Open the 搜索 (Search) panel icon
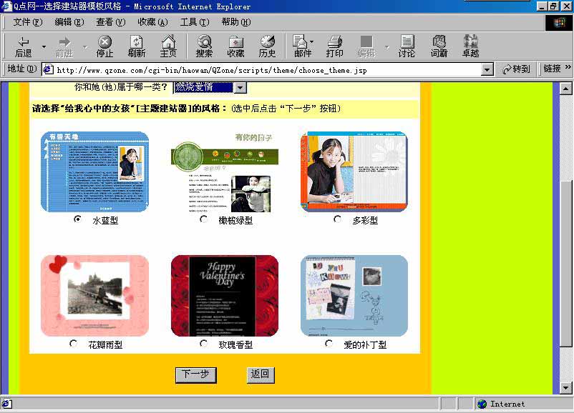This screenshot has height=413, width=574. 203,44
